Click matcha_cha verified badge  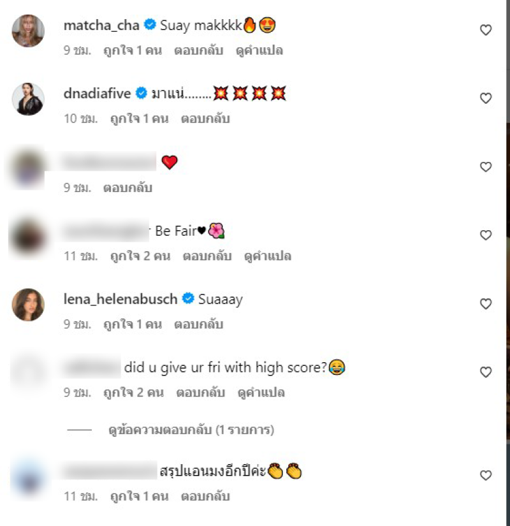coord(150,24)
